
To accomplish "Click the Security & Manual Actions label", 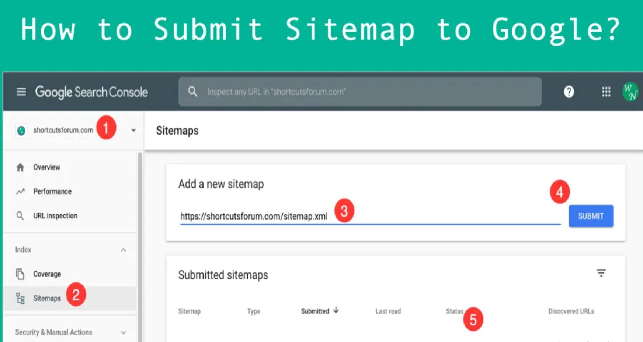I will click(53, 332).
